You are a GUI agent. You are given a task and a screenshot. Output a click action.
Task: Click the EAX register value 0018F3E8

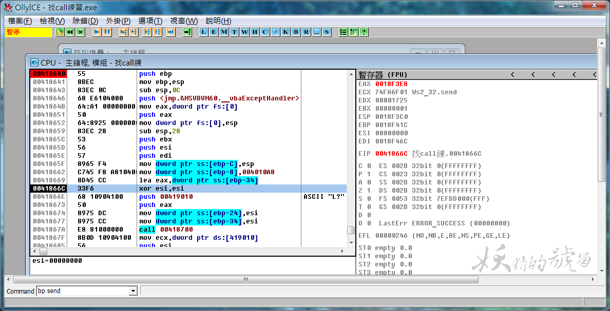(x=391, y=84)
